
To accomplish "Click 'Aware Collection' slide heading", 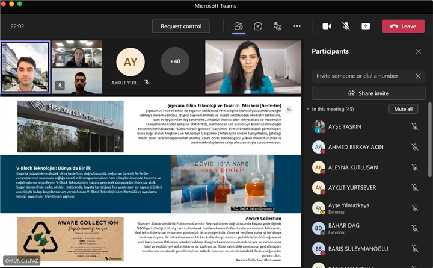I will [263, 218].
